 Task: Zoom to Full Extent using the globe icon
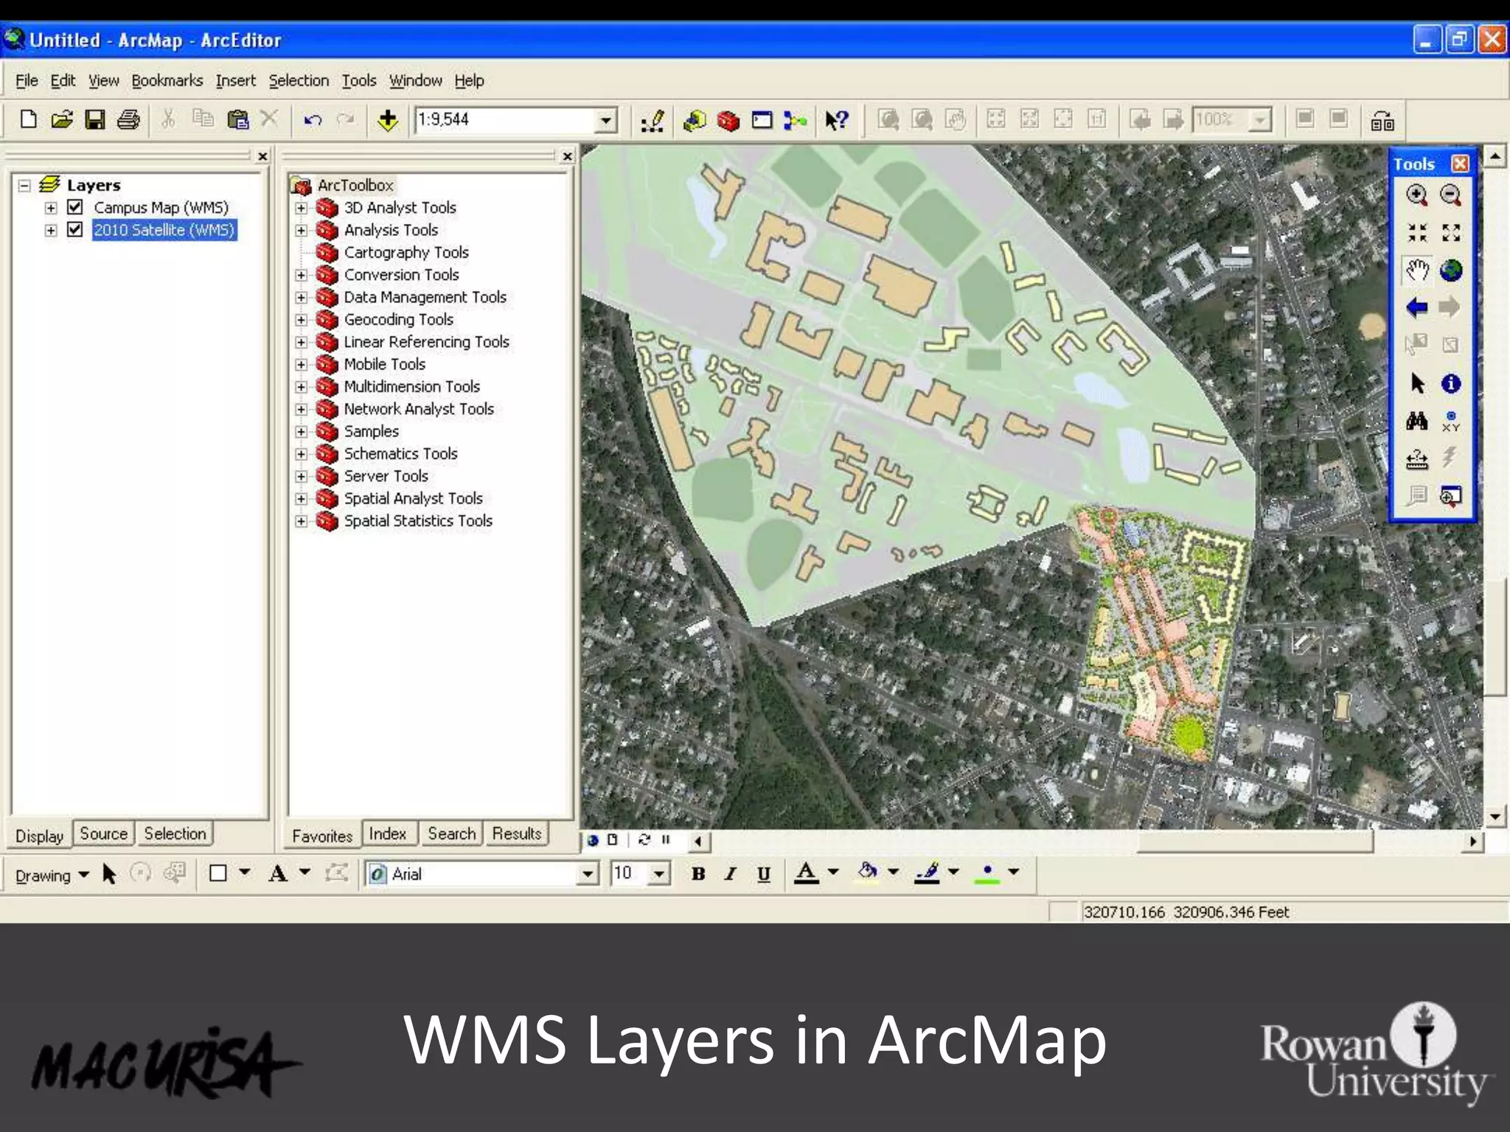(x=1450, y=270)
